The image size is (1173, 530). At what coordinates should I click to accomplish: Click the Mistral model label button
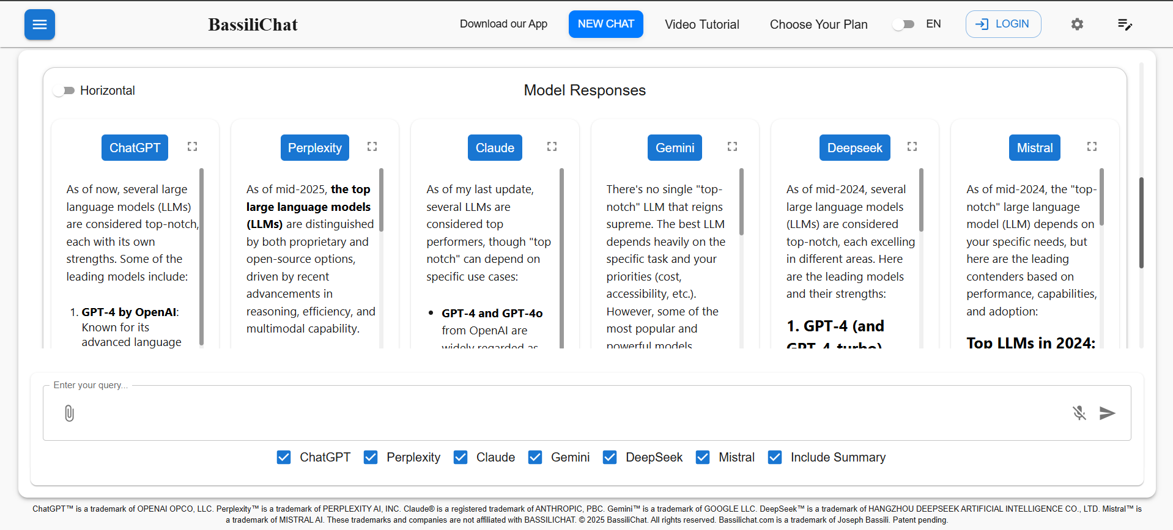(x=1035, y=148)
